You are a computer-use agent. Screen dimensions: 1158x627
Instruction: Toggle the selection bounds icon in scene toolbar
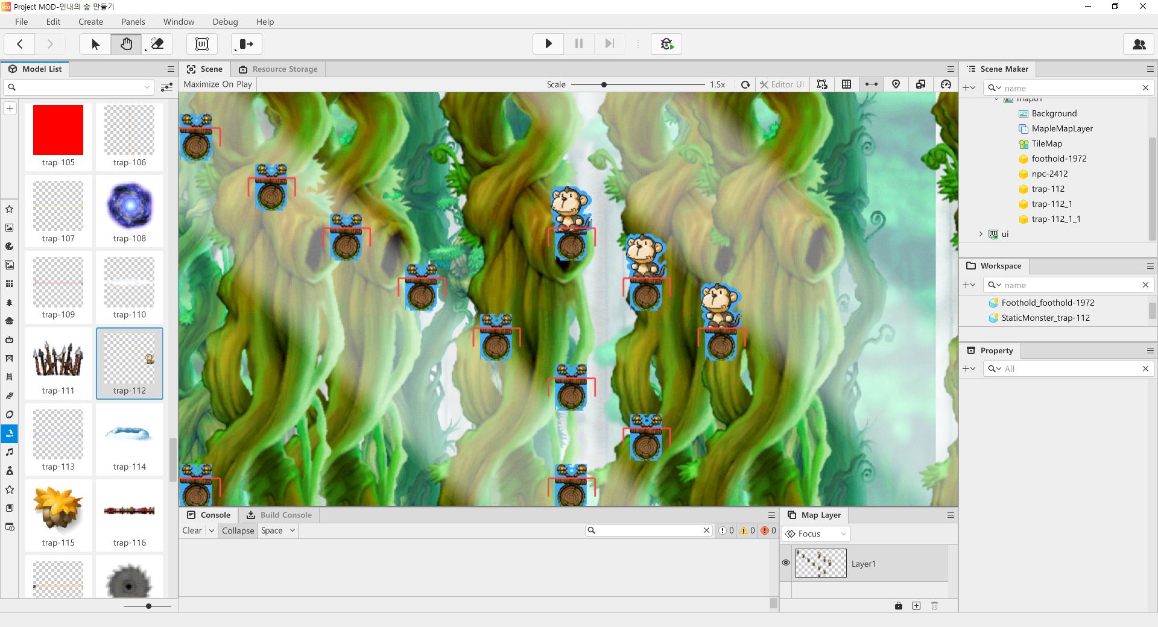click(822, 84)
